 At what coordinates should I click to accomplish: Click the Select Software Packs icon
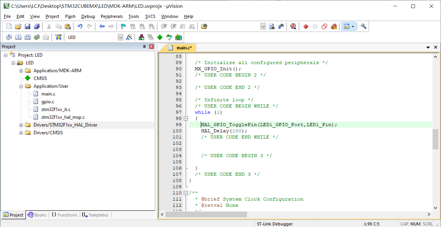[x=169, y=37]
